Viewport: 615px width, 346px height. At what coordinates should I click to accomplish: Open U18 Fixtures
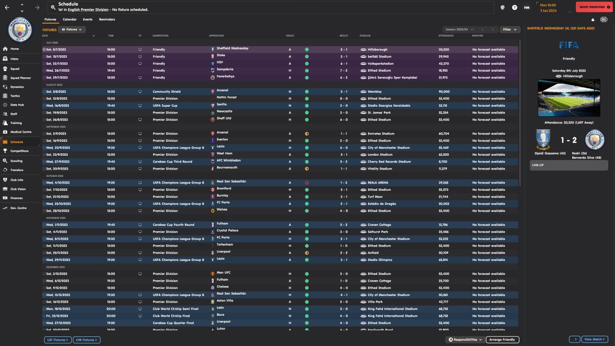click(x=87, y=340)
